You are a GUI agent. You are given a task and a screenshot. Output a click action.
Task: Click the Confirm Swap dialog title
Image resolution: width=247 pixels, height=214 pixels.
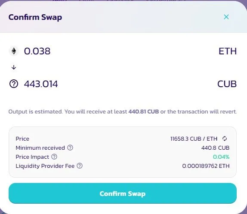tap(35, 17)
